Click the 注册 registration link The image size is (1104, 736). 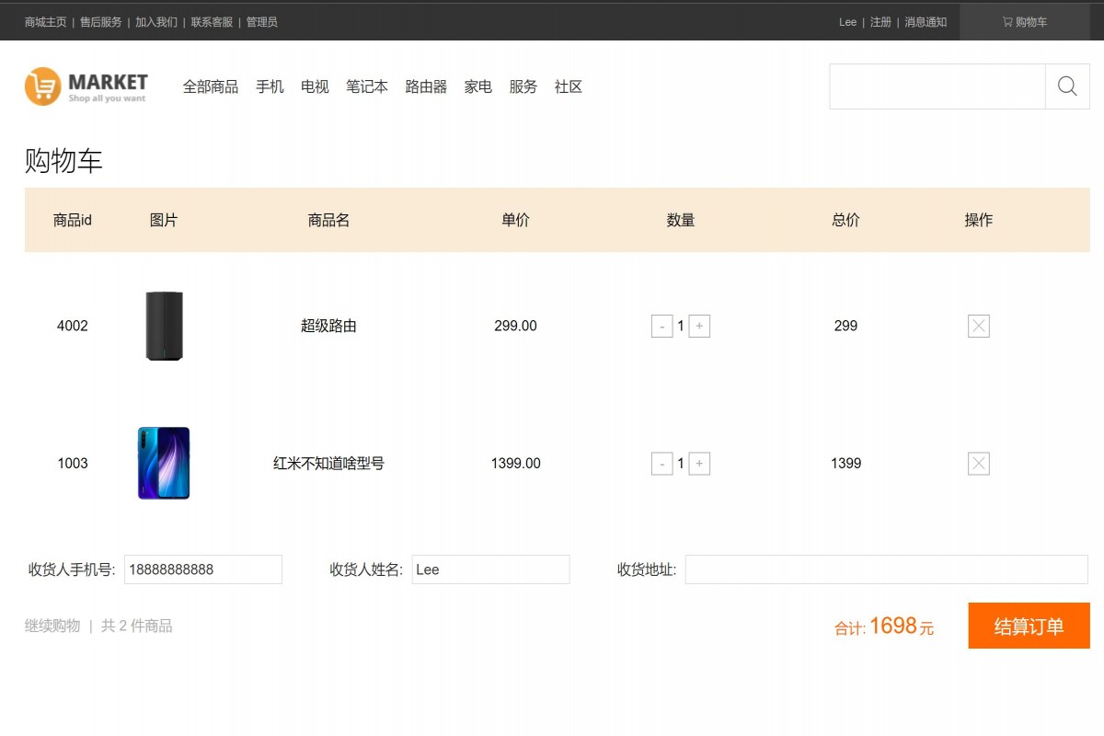click(880, 21)
